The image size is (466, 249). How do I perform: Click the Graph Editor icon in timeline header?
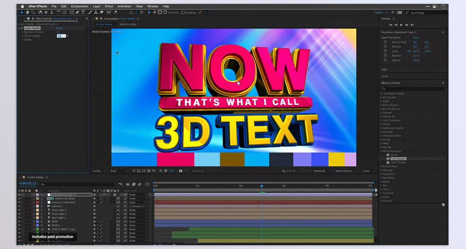click(147, 185)
